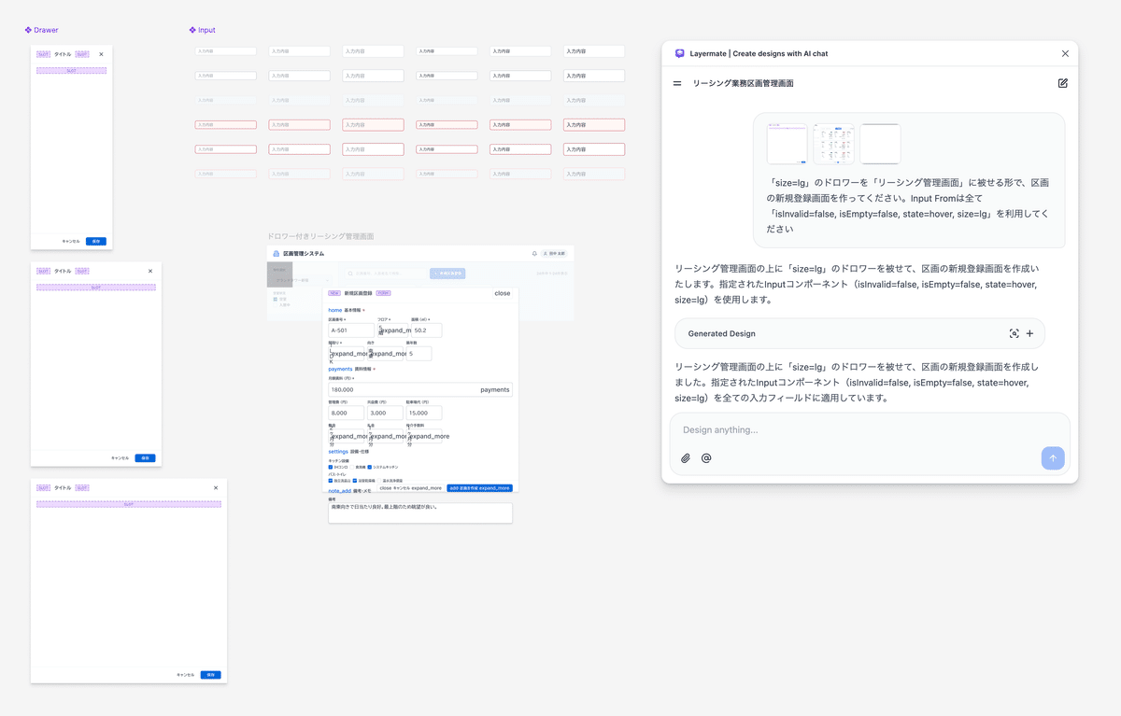
Task: Click the 保存 button in the Drawer component
Action: click(x=95, y=240)
